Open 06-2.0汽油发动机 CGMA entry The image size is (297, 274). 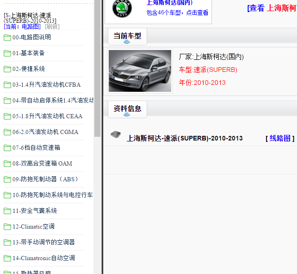click(x=45, y=132)
